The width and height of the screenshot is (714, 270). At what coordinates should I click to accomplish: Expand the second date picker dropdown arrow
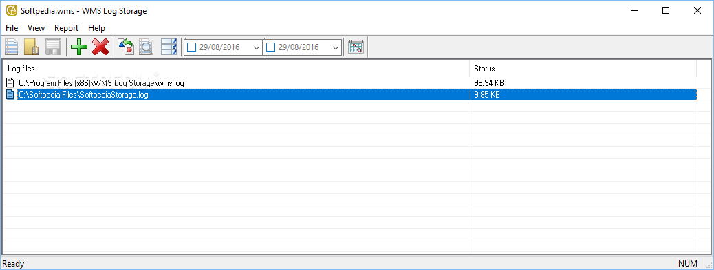(x=336, y=47)
